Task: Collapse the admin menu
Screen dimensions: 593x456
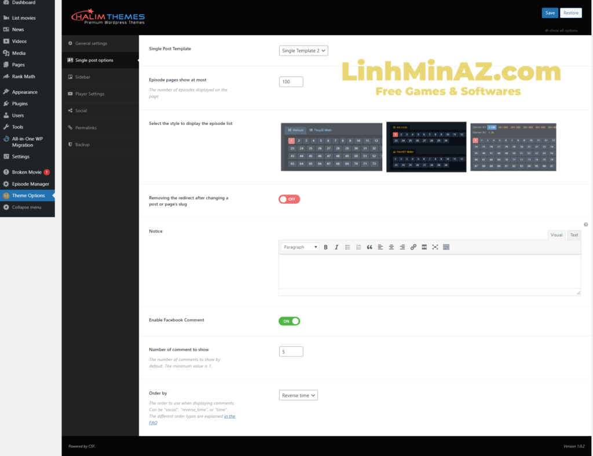Action: (x=27, y=207)
